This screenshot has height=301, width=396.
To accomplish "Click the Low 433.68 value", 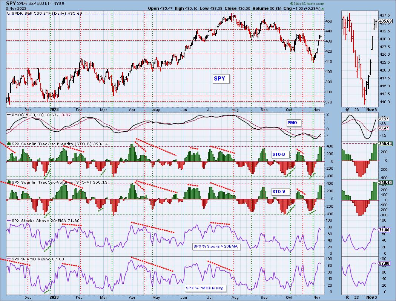I will pyautogui.click(x=211, y=8).
